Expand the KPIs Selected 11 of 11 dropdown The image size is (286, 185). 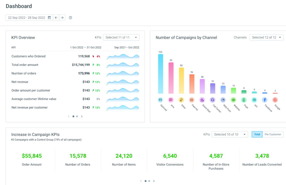coord(121,37)
